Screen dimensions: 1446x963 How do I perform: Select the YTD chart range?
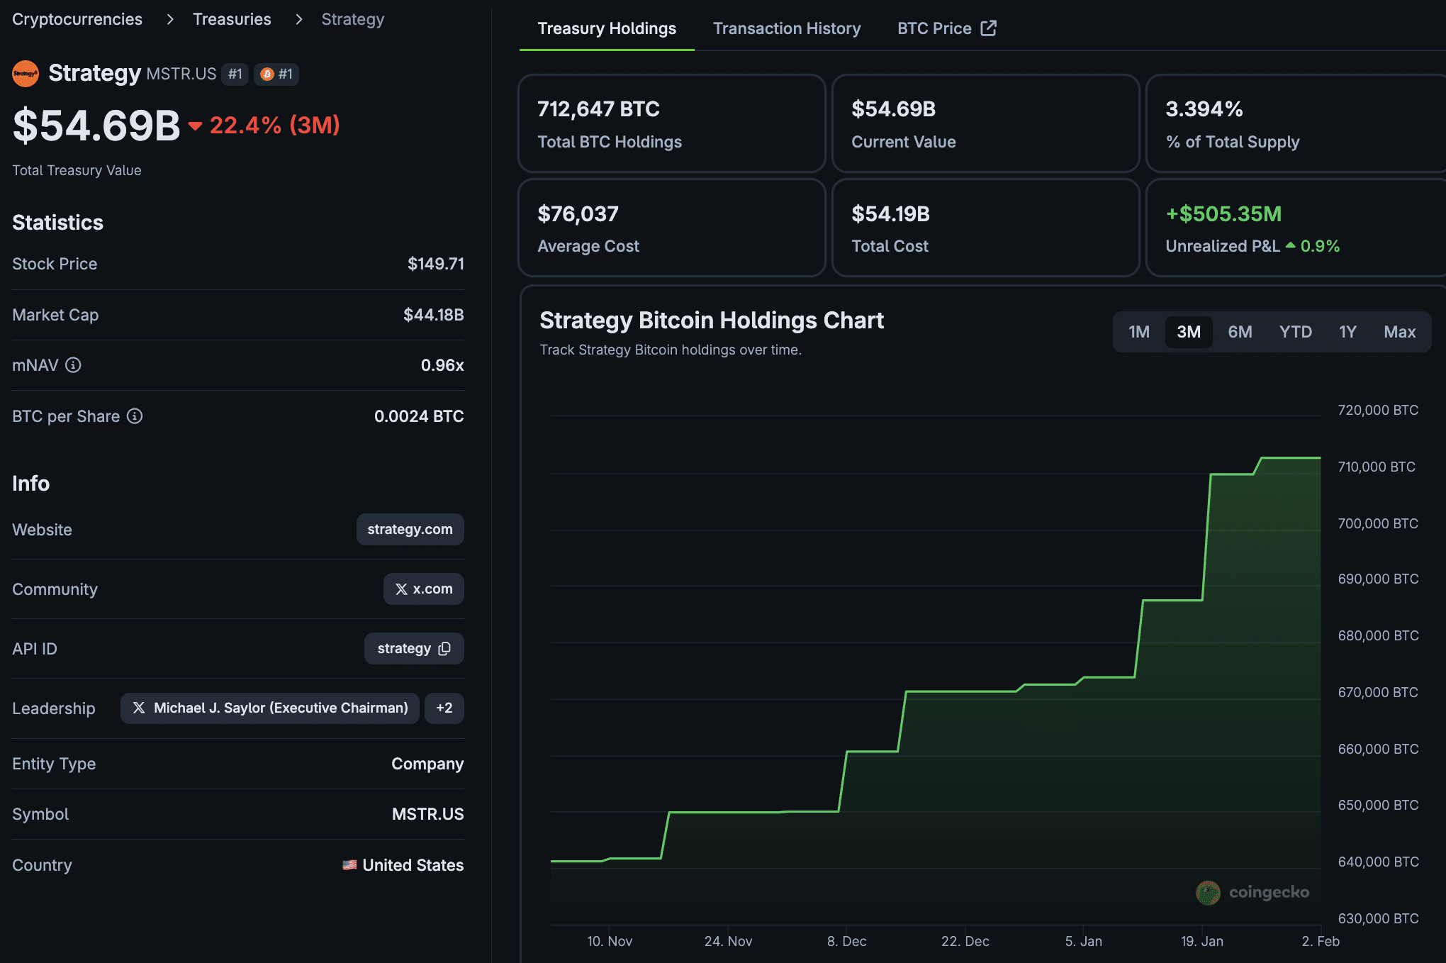[x=1296, y=332]
